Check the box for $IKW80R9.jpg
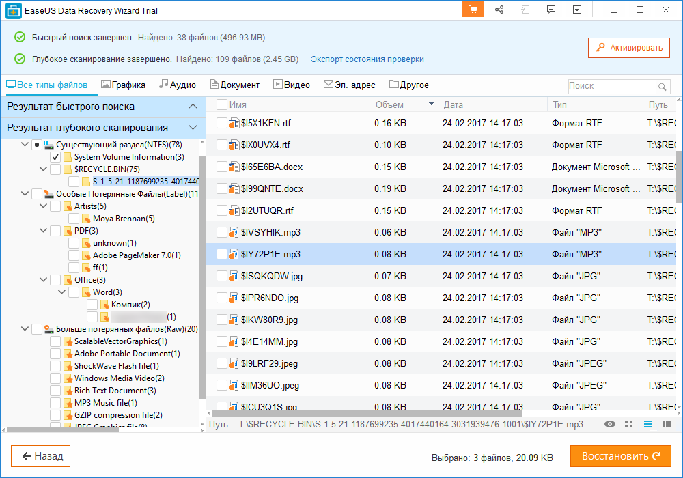This screenshot has height=478, width=683. (222, 320)
